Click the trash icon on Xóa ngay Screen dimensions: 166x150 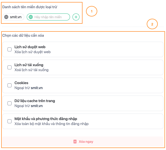(x=75, y=142)
